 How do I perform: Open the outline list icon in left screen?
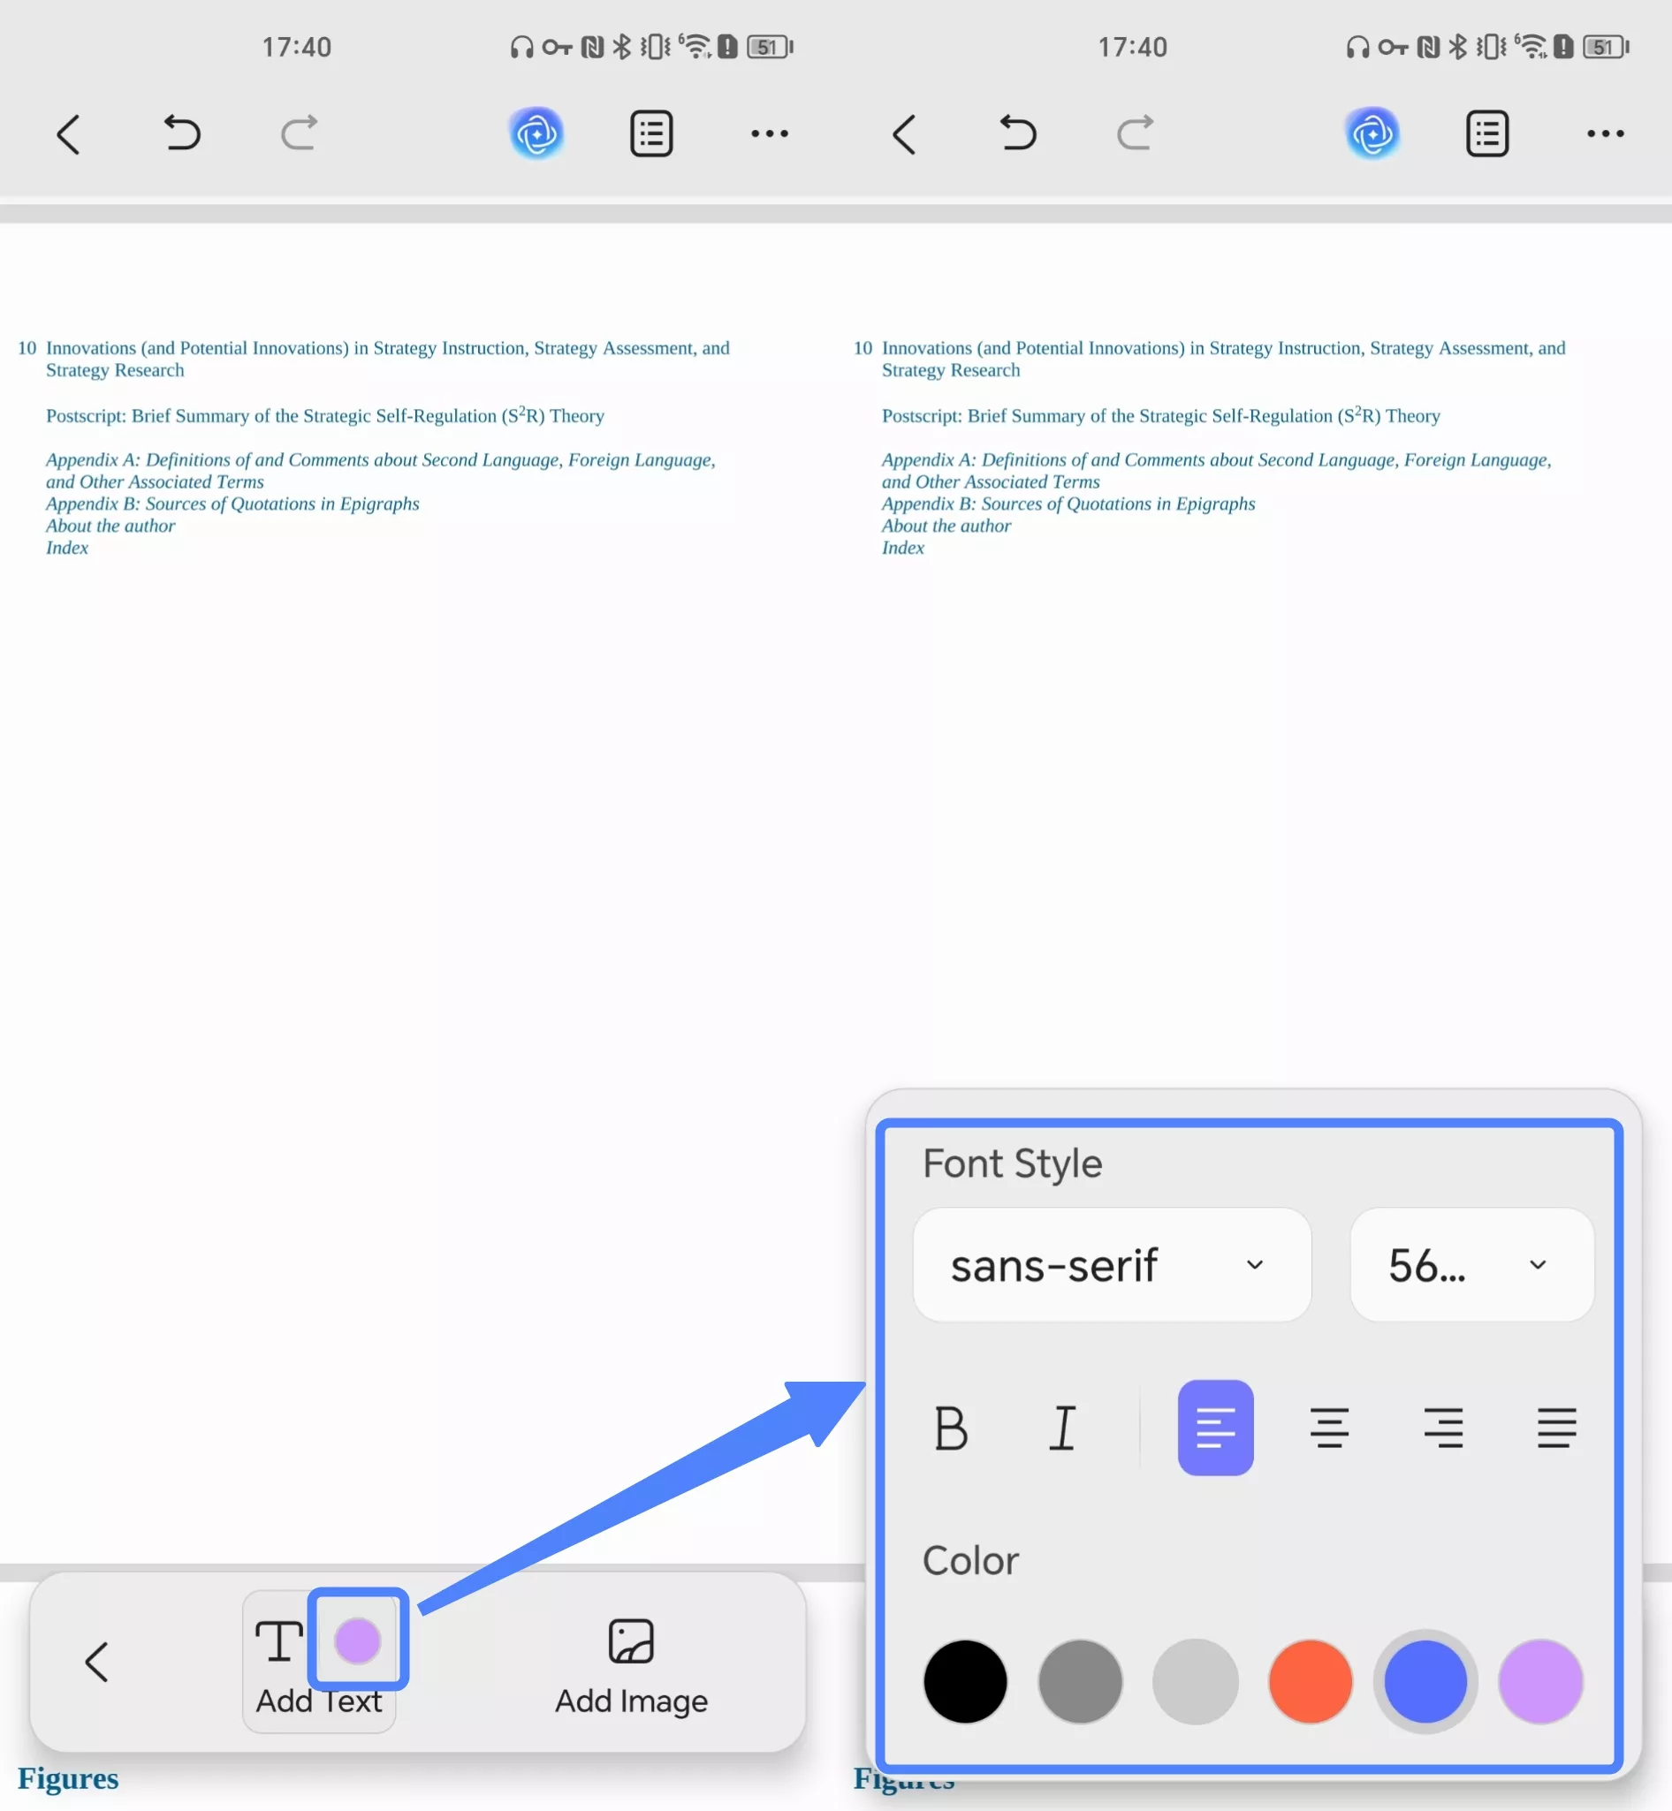(651, 134)
